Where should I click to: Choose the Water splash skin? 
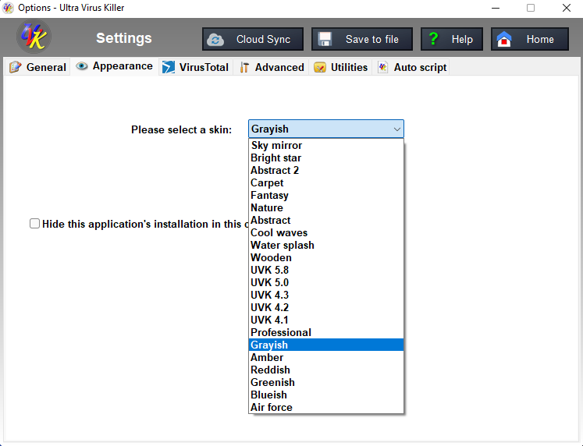coord(326,245)
